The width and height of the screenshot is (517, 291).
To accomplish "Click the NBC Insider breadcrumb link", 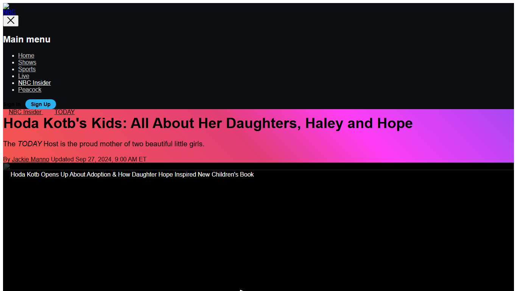I will pos(25,112).
